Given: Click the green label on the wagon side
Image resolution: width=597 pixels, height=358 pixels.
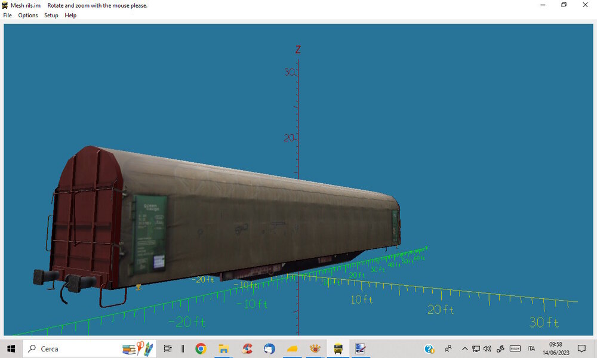Looking at the screenshot, I should [x=149, y=234].
